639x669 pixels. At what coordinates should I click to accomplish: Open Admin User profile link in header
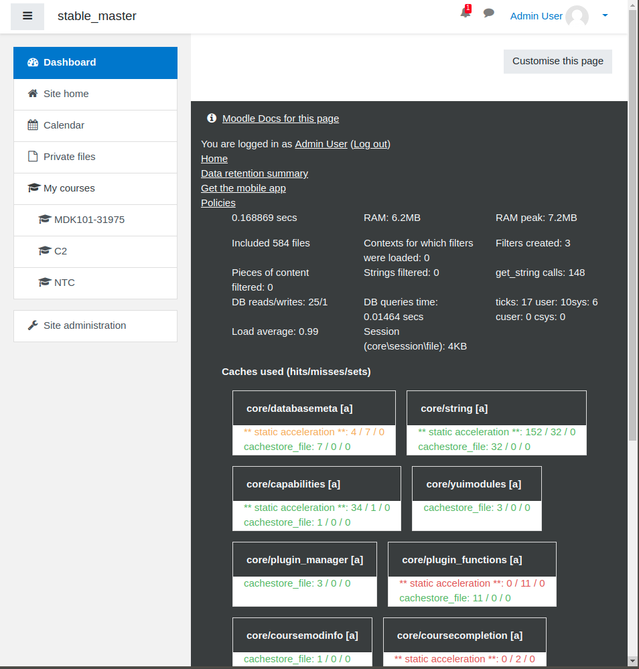coord(536,16)
